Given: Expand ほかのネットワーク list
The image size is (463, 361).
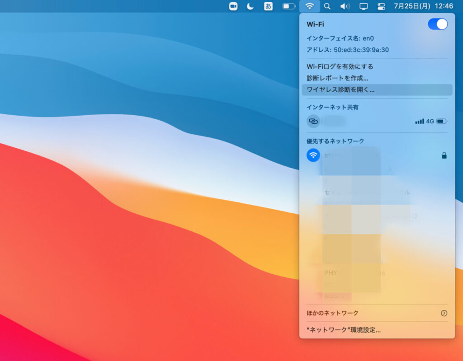Looking at the screenshot, I should [377, 313].
